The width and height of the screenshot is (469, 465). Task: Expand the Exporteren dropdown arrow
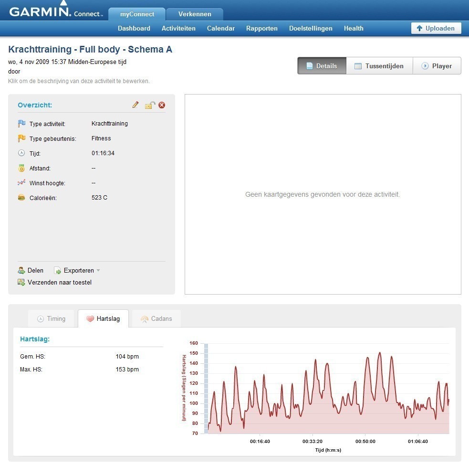click(98, 270)
